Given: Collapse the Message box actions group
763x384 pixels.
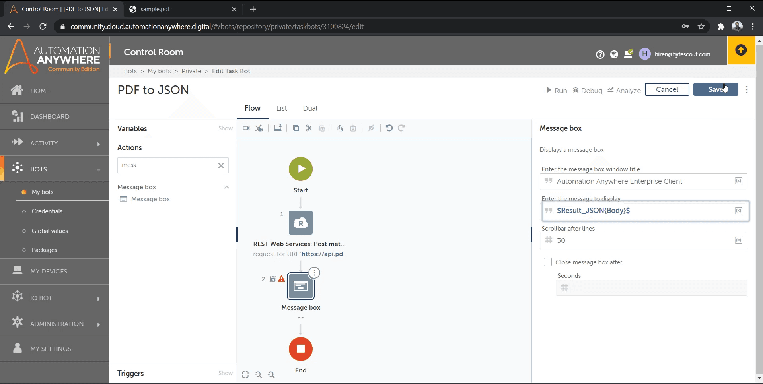Looking at the screenshot, I should (226, 187).
